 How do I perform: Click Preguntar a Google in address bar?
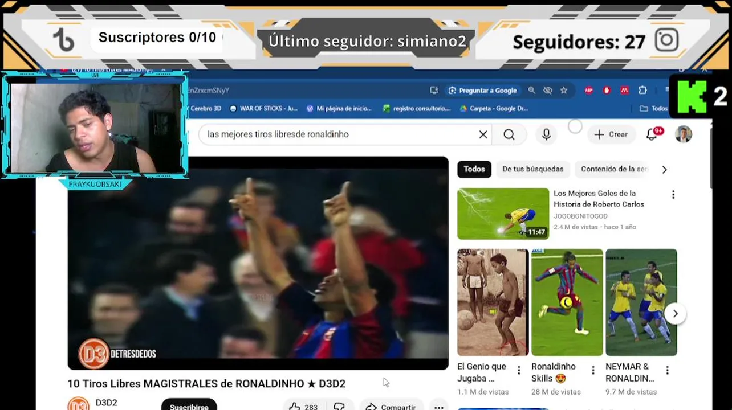[482, 91]
